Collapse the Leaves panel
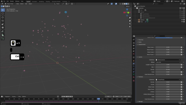The height and width of the screenshot is (105, 186). point(140,57)
